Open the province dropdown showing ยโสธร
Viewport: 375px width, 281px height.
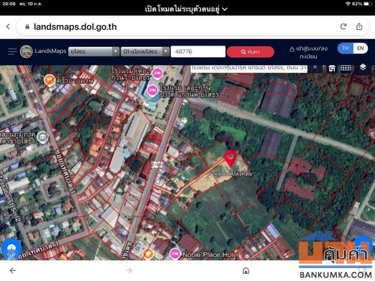pos(94,52)
